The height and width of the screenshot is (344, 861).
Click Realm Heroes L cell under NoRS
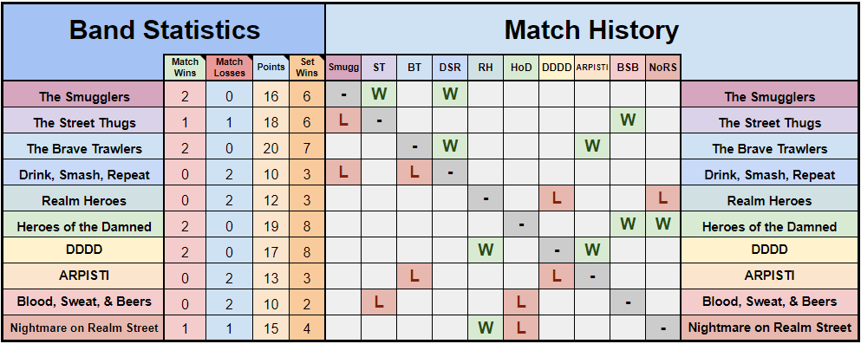click(662, 198)
